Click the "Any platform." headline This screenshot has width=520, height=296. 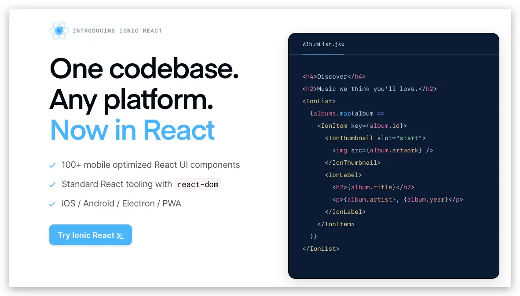point(132,100)
